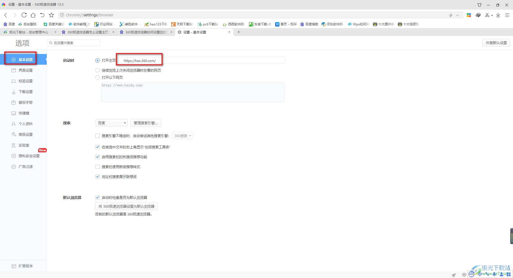Click the homepage URL field hao.360.com

[201, 61]
